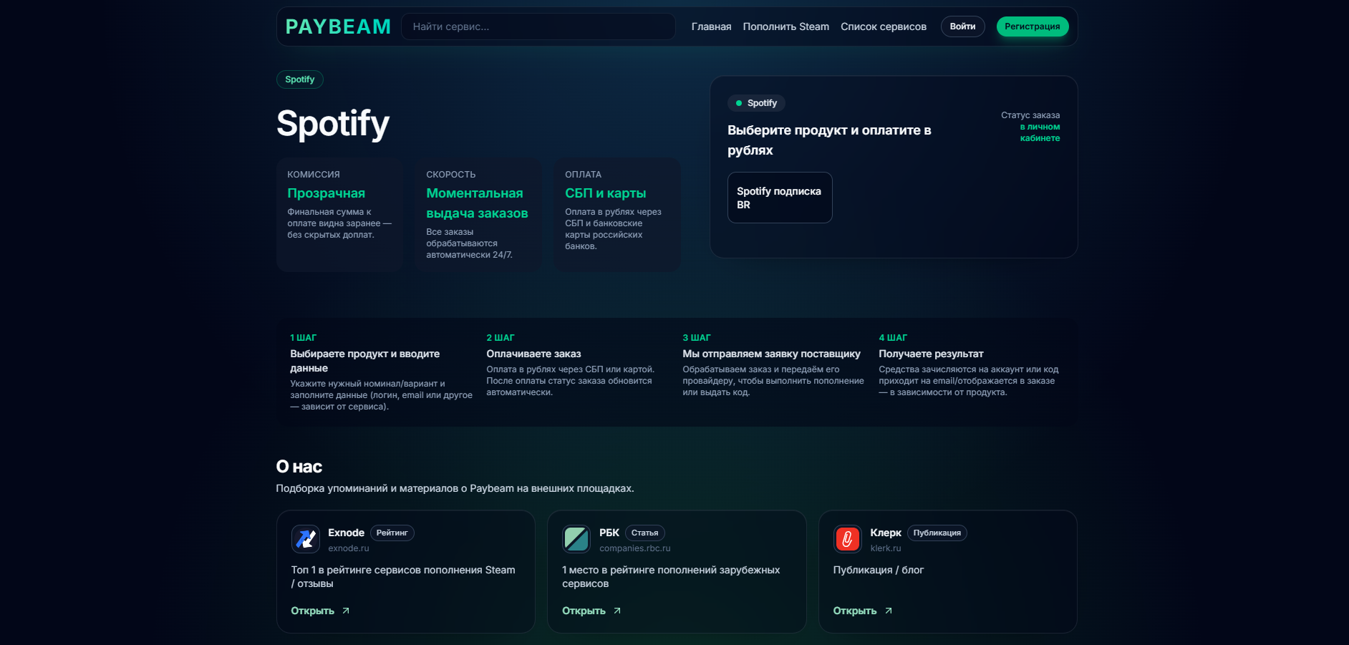Open order status в личном кабинете link
Screen dimensions: 1349x645
pyautogui.click(x=1039, y=132)
